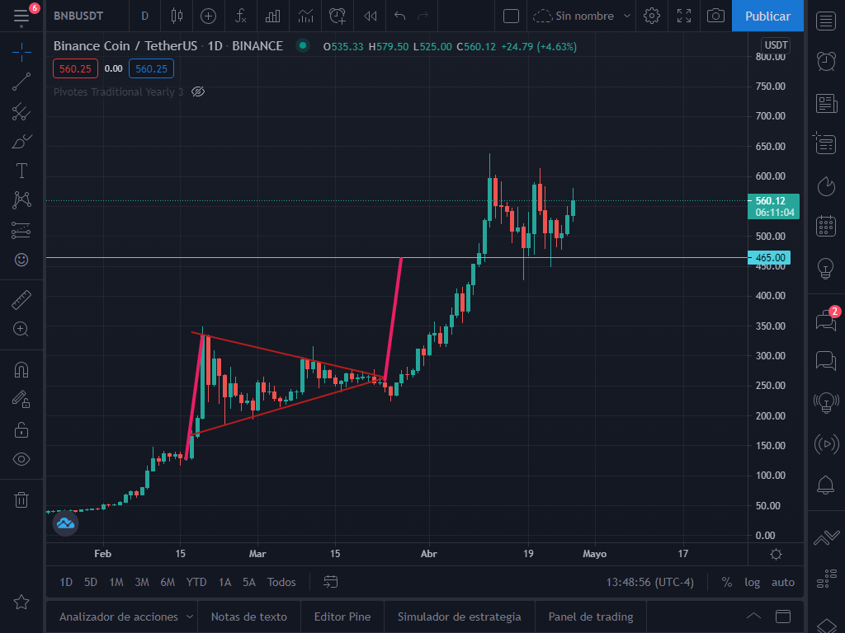This screenshot has width=845, height=633.
Task: Change the D timeframe interval
Action: pyautogui.click(x=144, y=16)
